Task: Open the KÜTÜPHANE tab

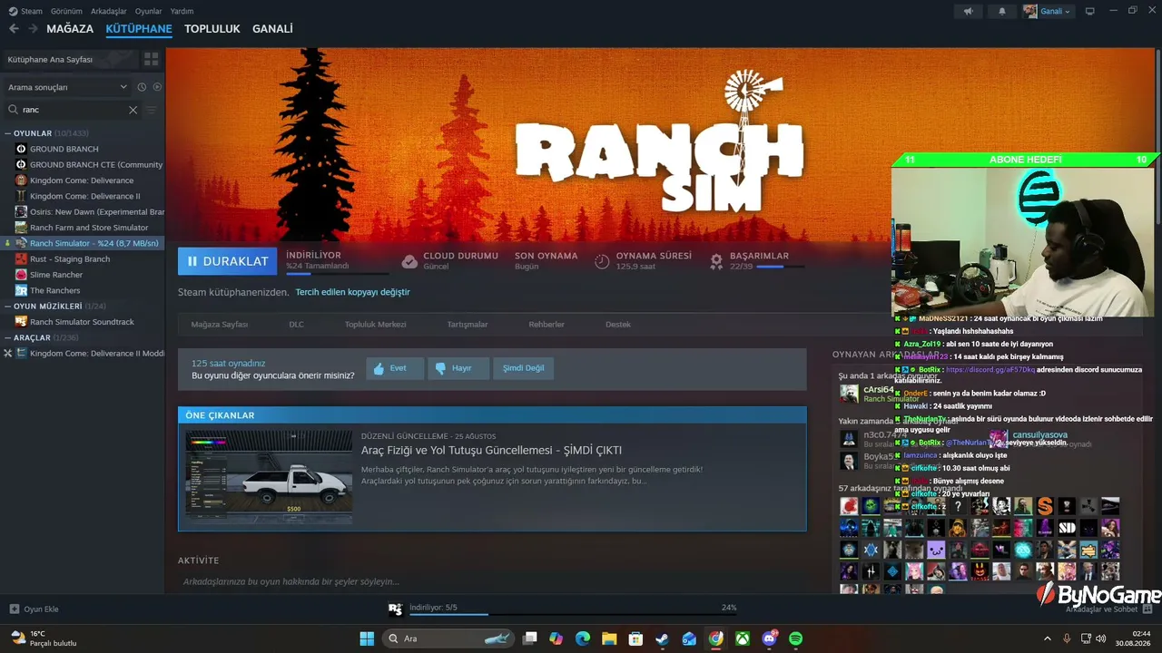Action: pos(139,29)
